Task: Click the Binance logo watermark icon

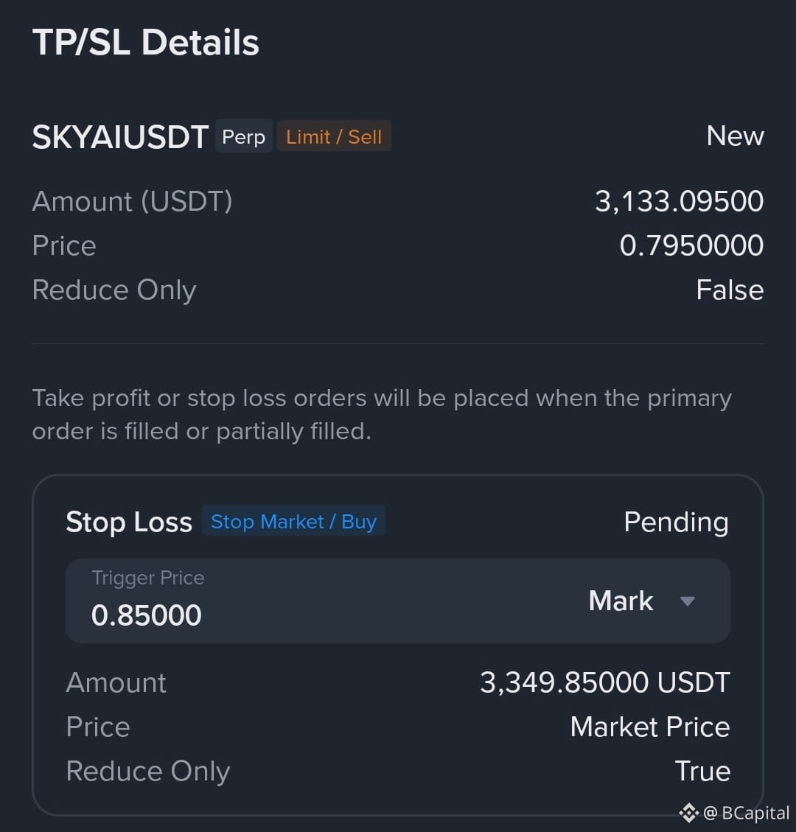Action: [689, 812]
